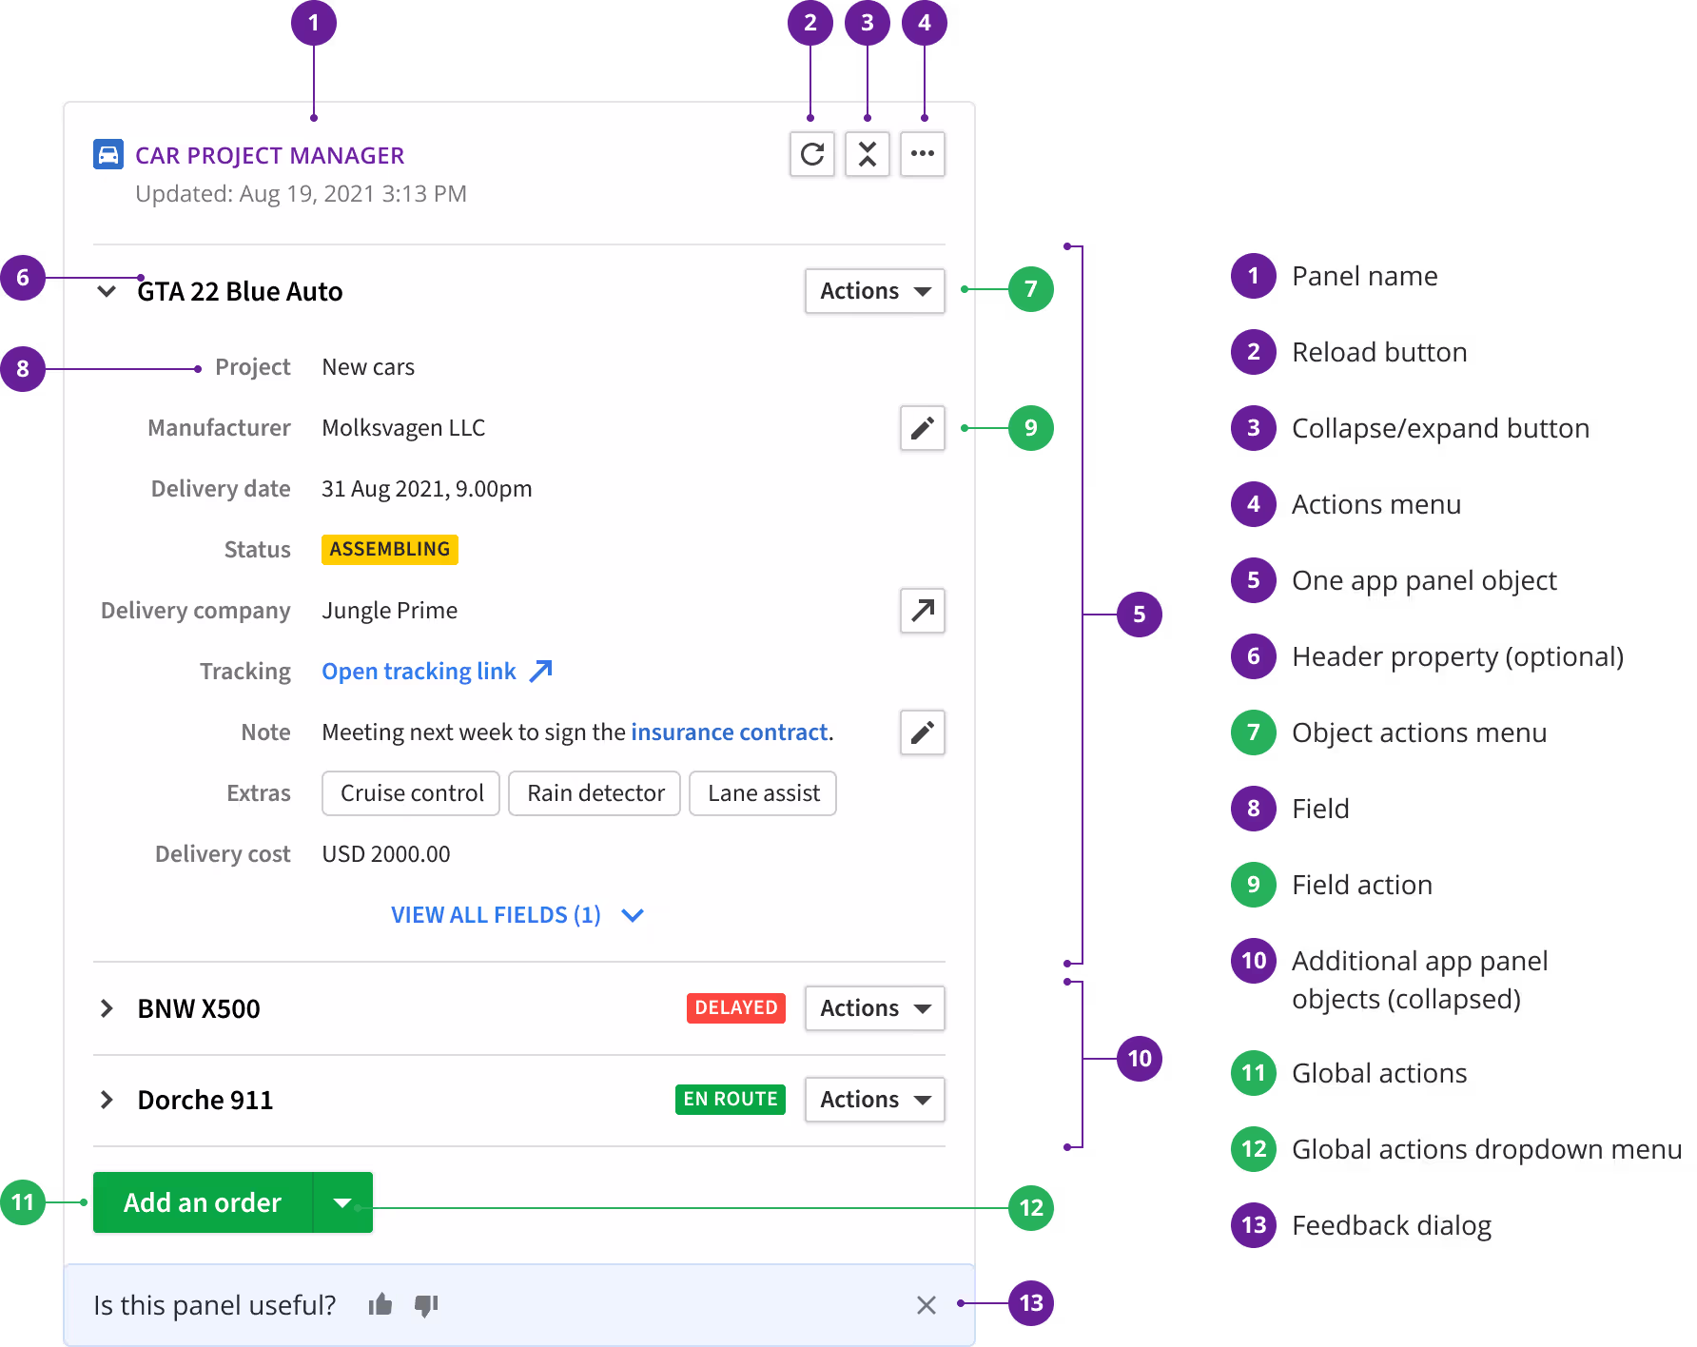Dismiss the feedback dialog

click(x=927, y=1305)
